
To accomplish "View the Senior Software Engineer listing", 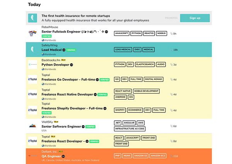I will 61,127.
